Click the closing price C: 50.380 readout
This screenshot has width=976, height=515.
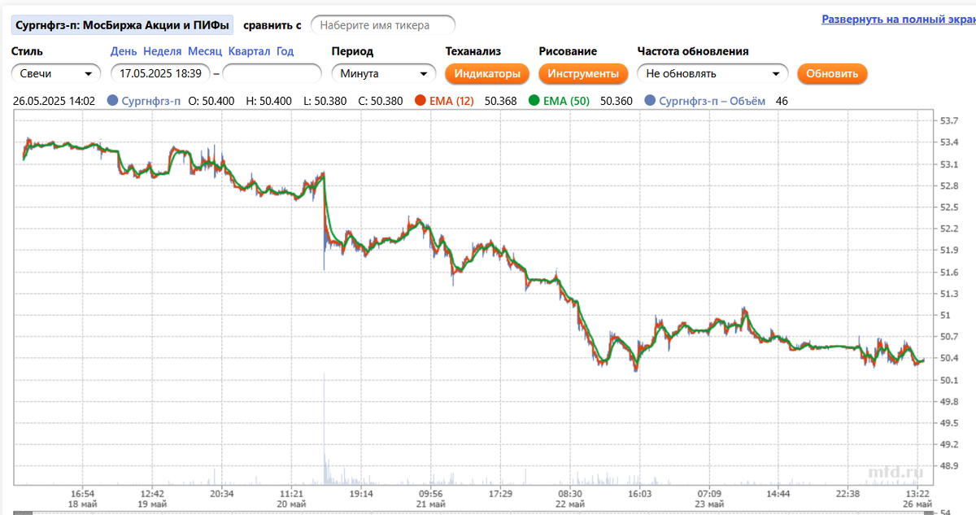[381, 101]
